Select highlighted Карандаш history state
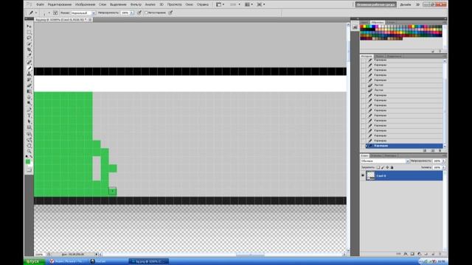Viewport: 472px width, 265px height. (403, 146)
